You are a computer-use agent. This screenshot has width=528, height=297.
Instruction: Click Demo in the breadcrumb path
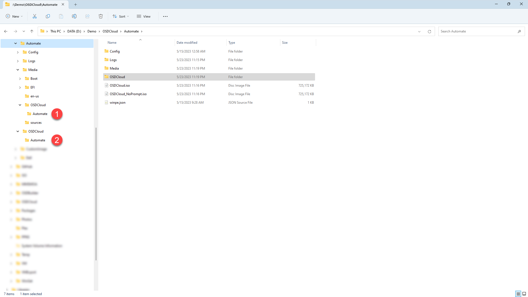click(92, 31)
